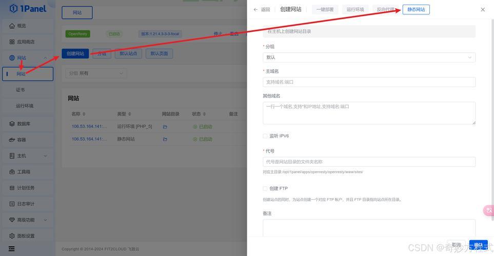
Task: Open the 分组 默认 dropdown
Action: click(369, 57)
